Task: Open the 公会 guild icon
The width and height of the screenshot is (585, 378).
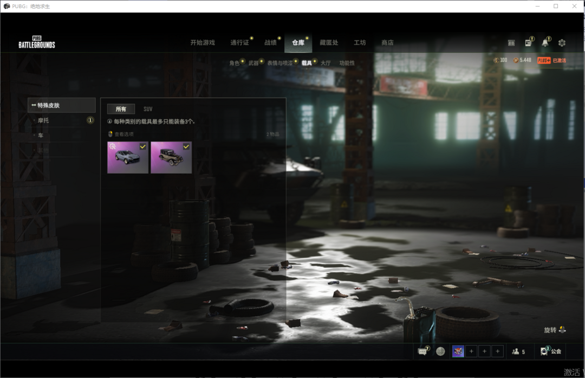Action: pos(544,351)
